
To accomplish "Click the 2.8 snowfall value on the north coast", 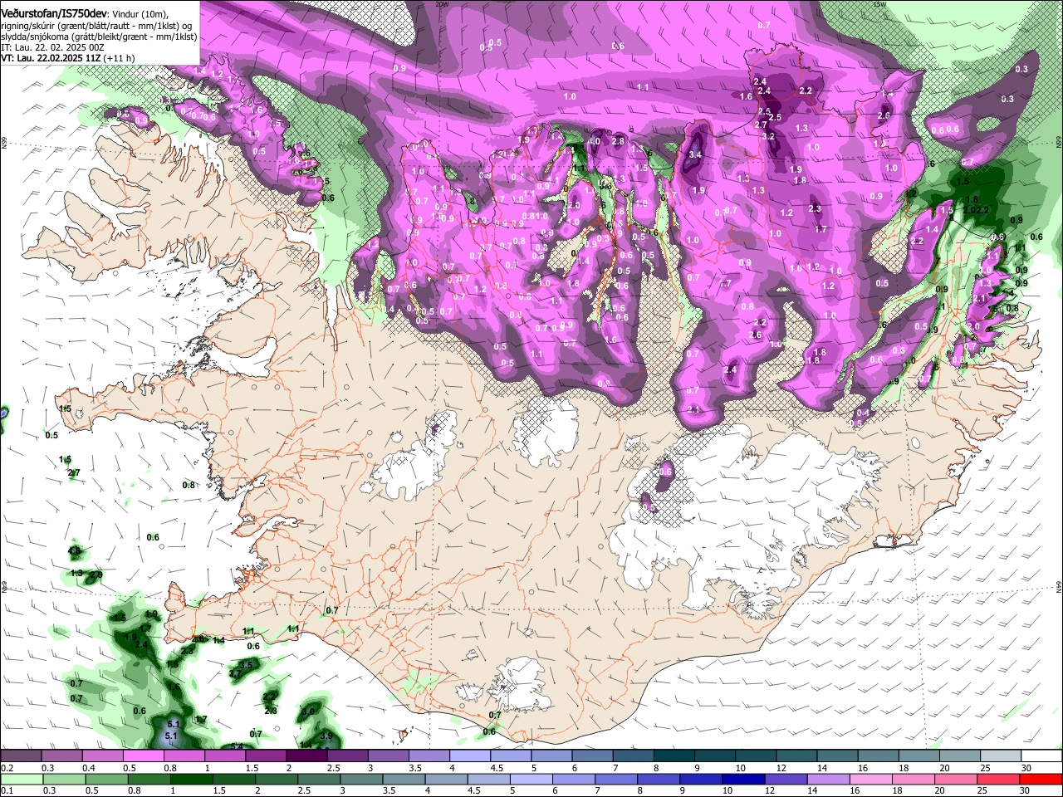I will [617, 141].
